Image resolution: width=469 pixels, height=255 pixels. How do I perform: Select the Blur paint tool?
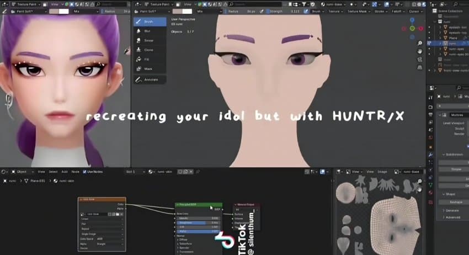coord(148,31)
